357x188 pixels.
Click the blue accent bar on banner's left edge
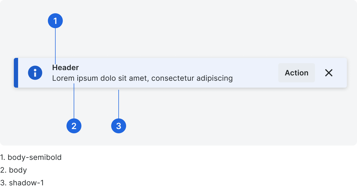[16, 73]
